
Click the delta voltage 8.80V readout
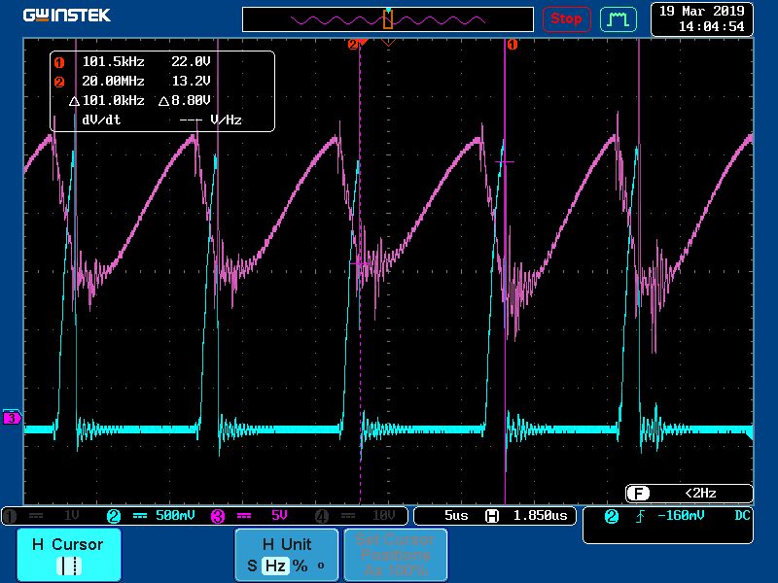185,101
